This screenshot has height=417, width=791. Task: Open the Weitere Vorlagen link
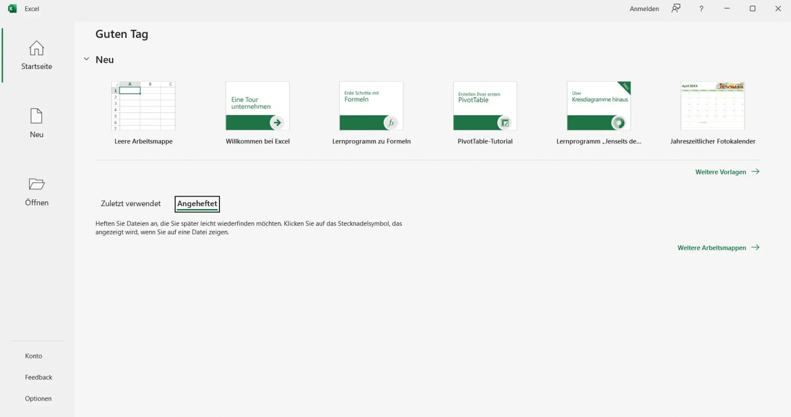coord(720,172)
